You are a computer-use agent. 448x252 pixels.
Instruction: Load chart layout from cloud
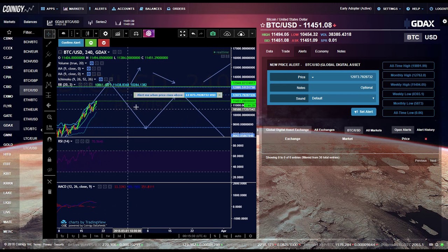(227, 34)
